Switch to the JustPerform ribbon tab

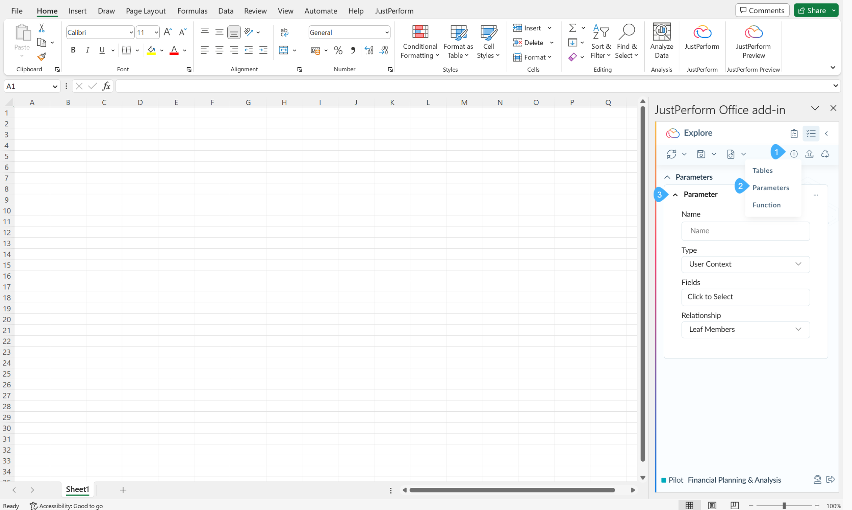[394, 11]
